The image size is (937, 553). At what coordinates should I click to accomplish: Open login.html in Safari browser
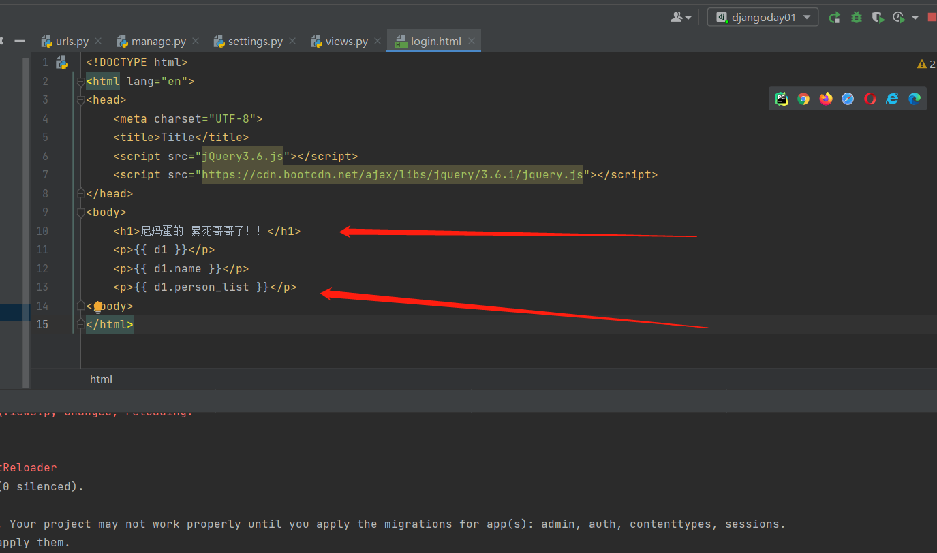click(x=848, y=99)
